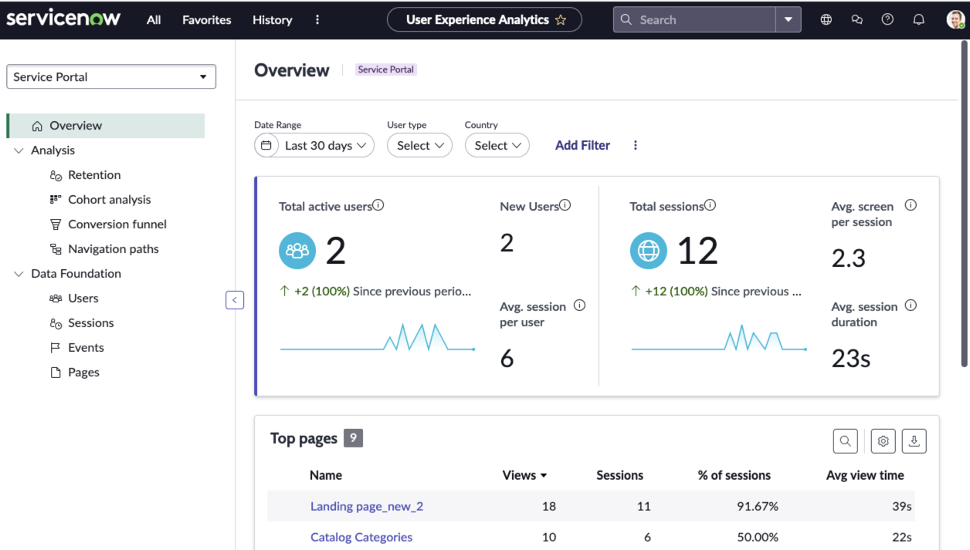This screenshot has width=970, height=550.
Task: Open the User type Select dropdown
Action: pyautogui.click(x=419, y=146)
